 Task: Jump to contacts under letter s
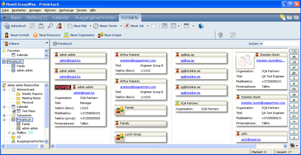[x=294, y=105]
